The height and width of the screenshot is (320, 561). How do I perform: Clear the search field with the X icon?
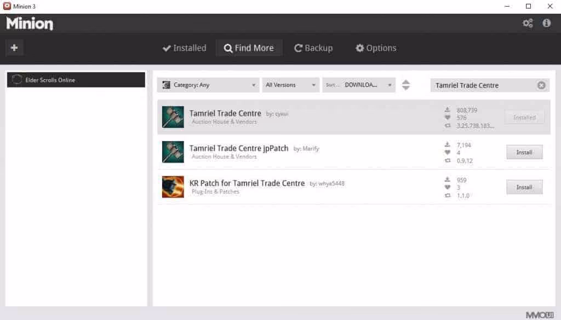tap(541, 85)
